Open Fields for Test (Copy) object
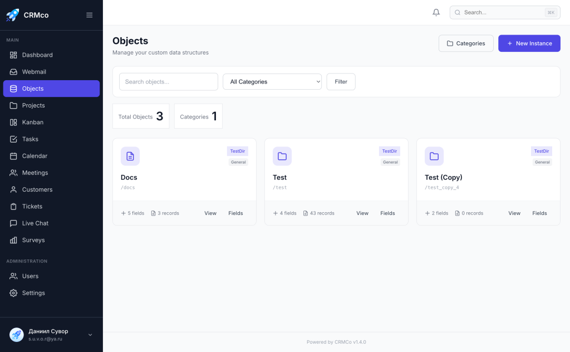The height and width of the screenshot is (352, 570). (539, 213)
